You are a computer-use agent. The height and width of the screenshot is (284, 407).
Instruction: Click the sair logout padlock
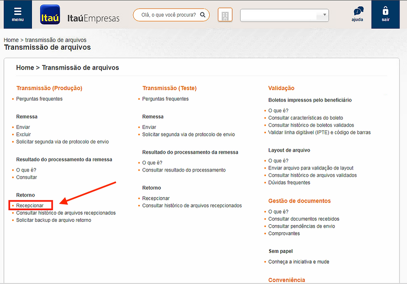tap(385, 14)
